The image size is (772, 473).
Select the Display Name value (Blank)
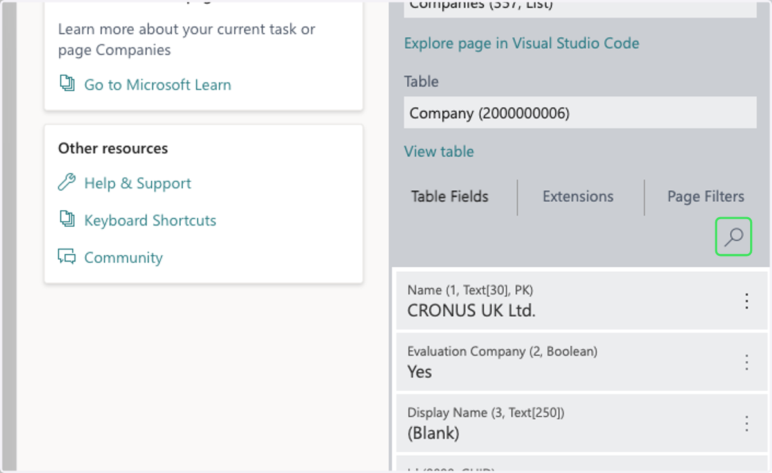coord(433,433)
